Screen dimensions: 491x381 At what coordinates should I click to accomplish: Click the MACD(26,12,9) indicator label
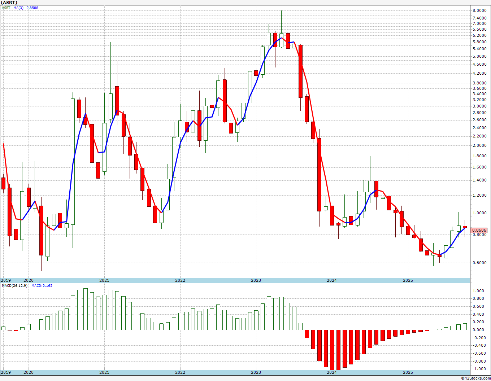click(15, 285)
